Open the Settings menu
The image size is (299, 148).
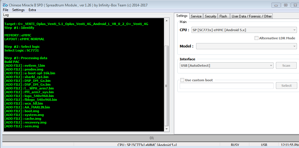pyautogui.click(x=18, y=10)
